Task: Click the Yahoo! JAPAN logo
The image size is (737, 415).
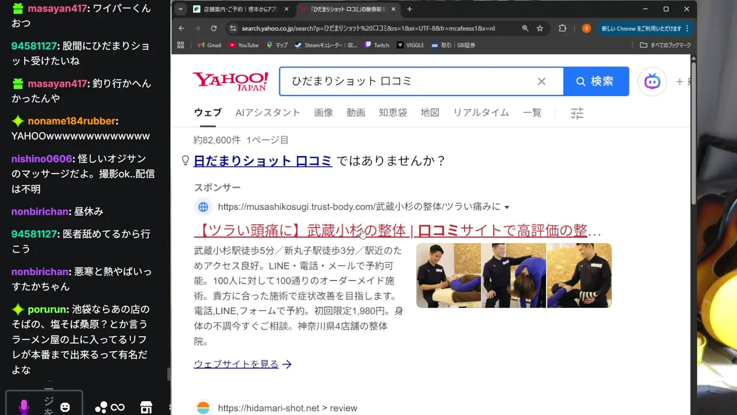Action: tap(230, 81)
